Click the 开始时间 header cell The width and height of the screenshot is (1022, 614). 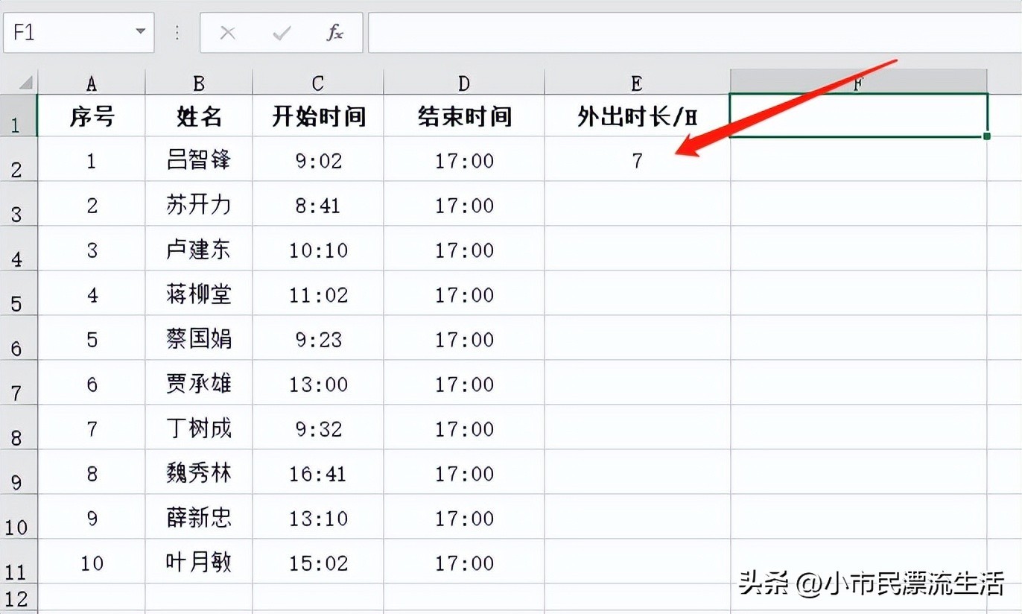[318, 116]
